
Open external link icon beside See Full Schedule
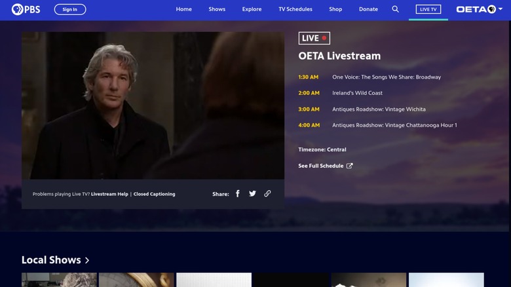[x=349, y=166]
